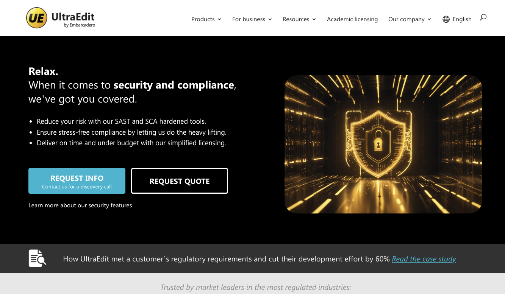Click the Trusted by market leaders text

click(256, 287)
